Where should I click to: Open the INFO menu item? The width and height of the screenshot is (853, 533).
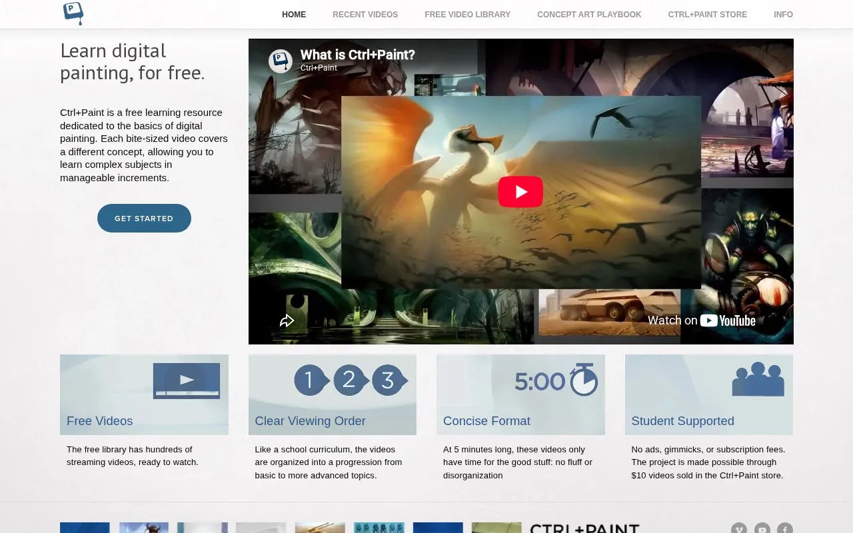coord(783,15)
